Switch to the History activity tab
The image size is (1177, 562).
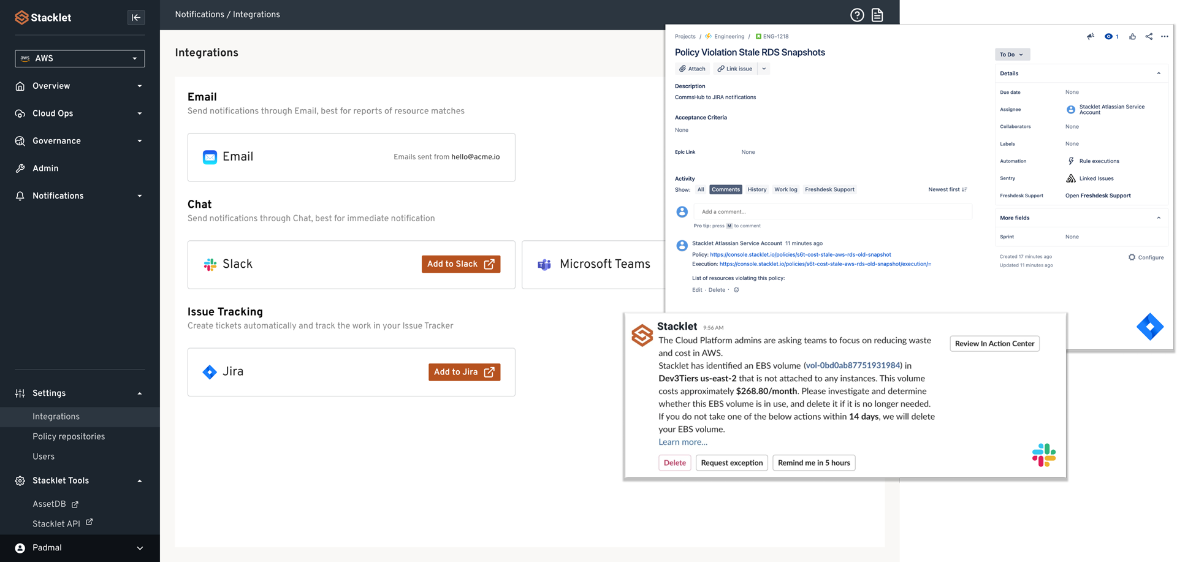pyautogui.click(x=756, y=190)
